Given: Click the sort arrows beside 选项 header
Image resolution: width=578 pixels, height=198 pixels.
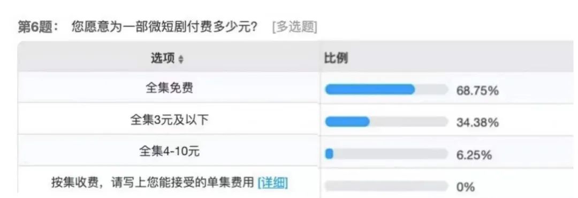Looking at the screenshot, I should point(181,60).
